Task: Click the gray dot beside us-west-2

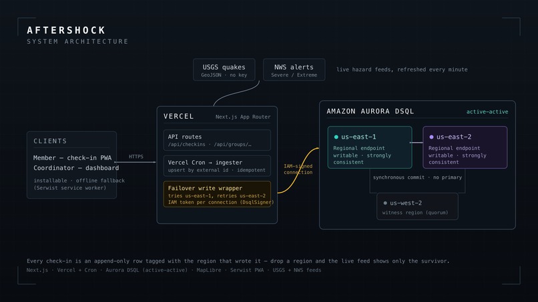Action: (x=385, y=203)
